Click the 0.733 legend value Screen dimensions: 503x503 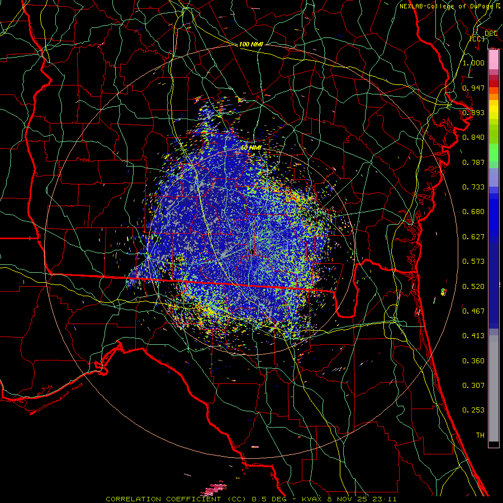click(x=473, y=187)
